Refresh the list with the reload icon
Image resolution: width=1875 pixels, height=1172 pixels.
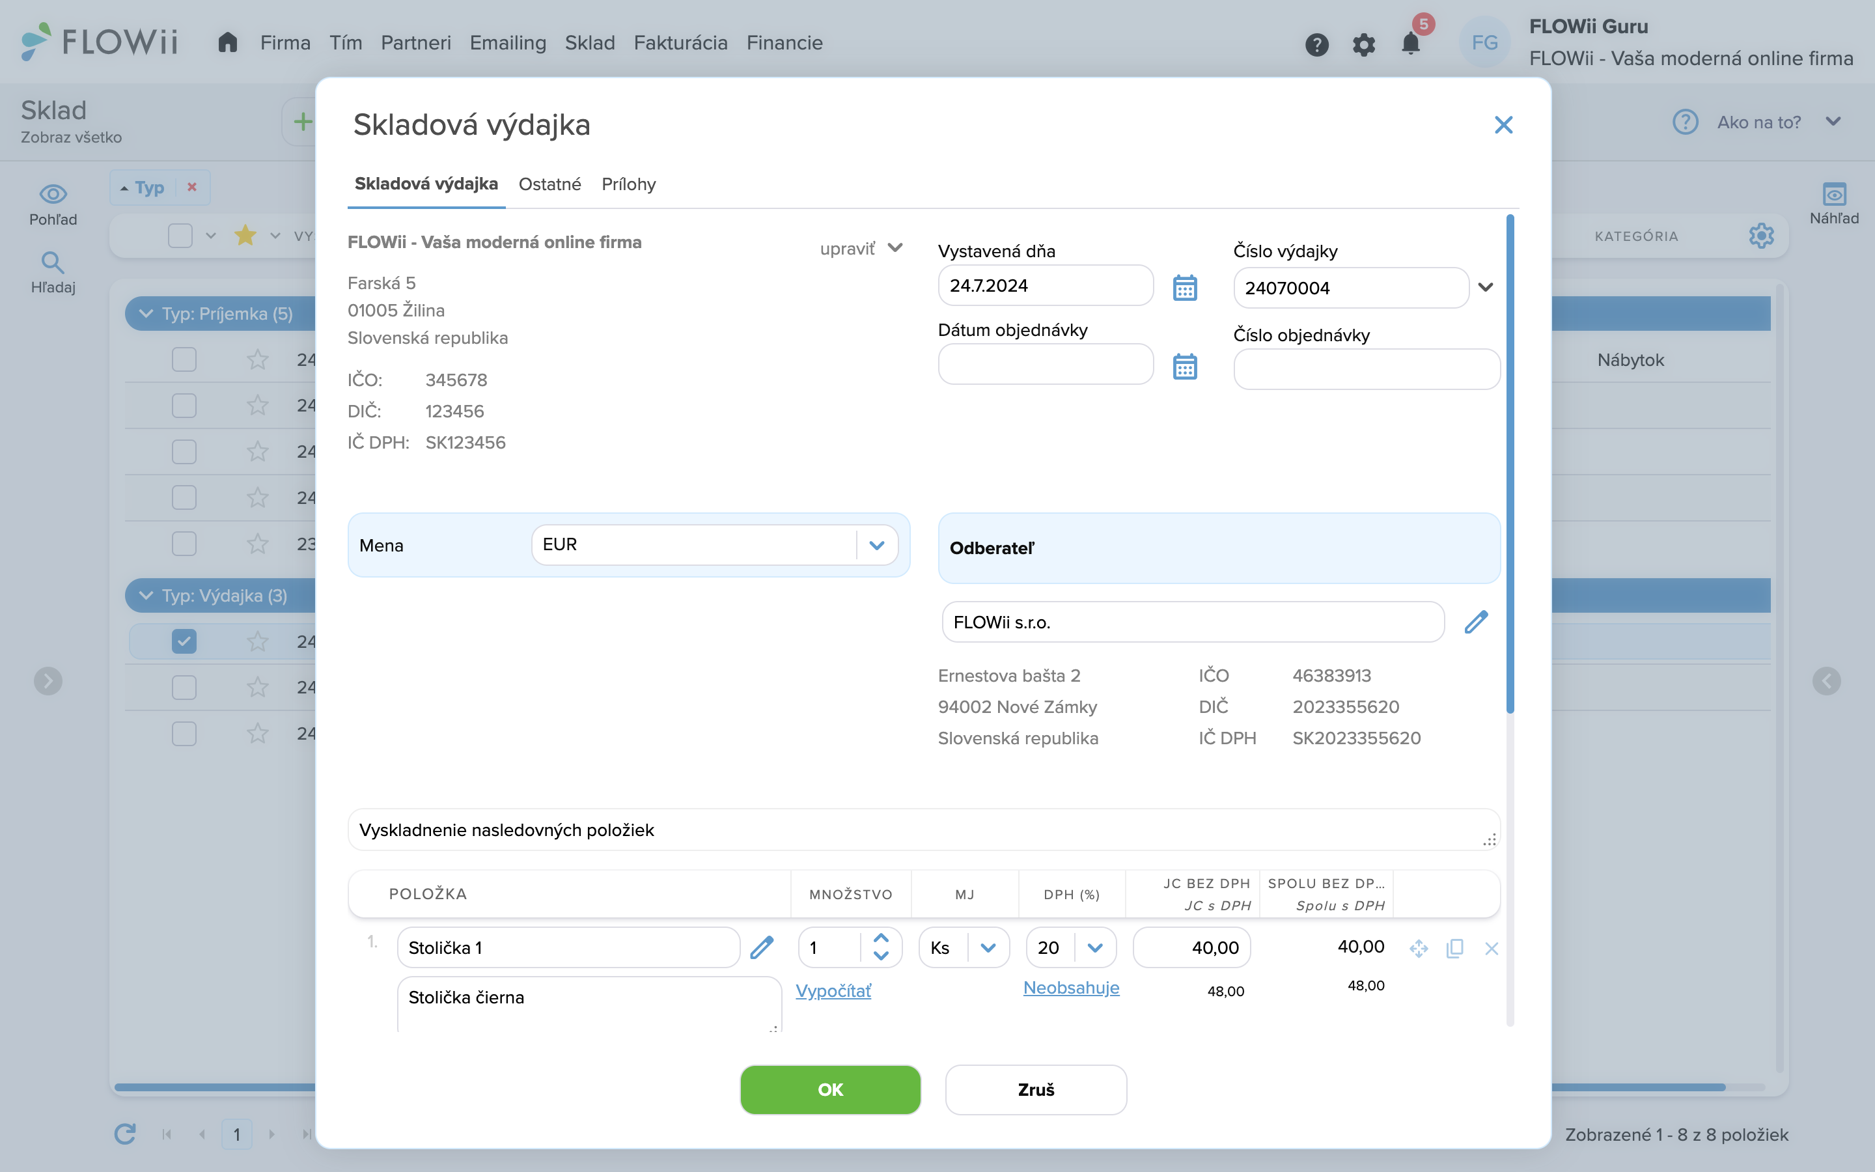(x=125, y=1133)
